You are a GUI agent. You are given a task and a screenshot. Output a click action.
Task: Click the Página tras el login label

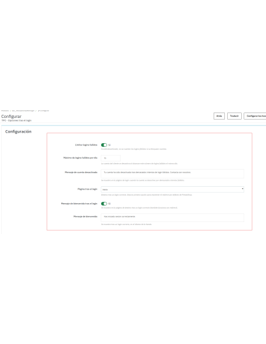(x=87, y=189)
